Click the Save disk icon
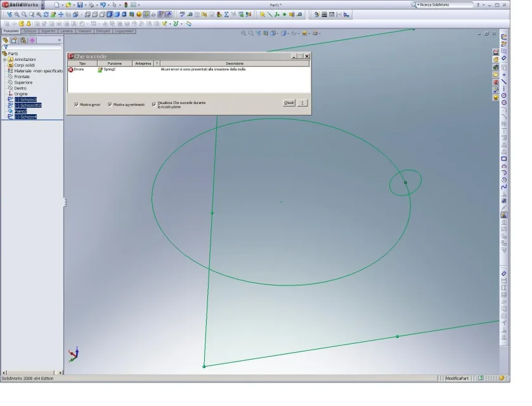The width and height of the screenshot is (532, 406). 80,4
